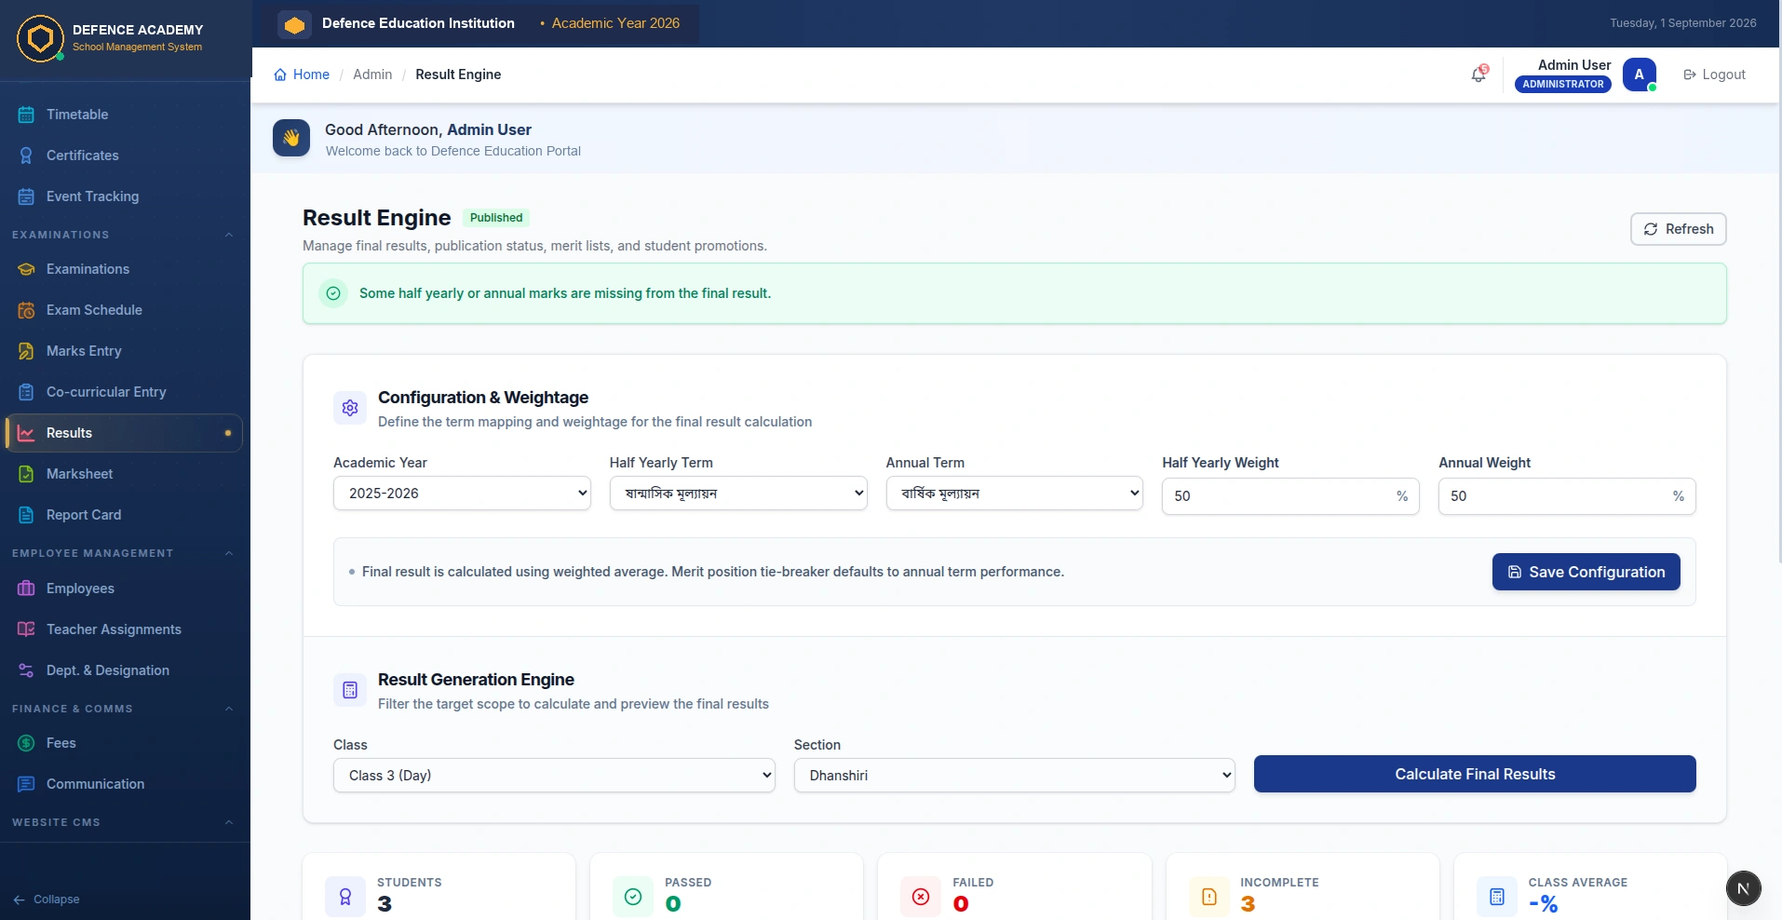Click the Incomplete count warning icon
The width and height of the screenshot is (1782, 920).
pyautogui.click(x=1208, y=897)
